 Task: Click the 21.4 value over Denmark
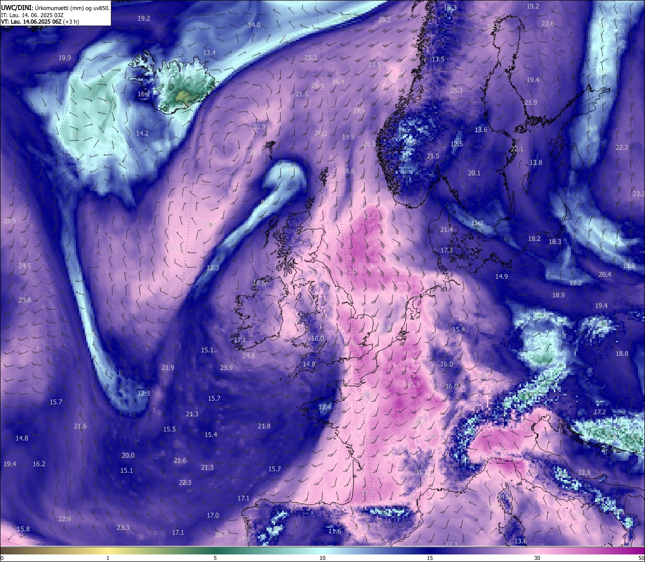click(446, 230)
